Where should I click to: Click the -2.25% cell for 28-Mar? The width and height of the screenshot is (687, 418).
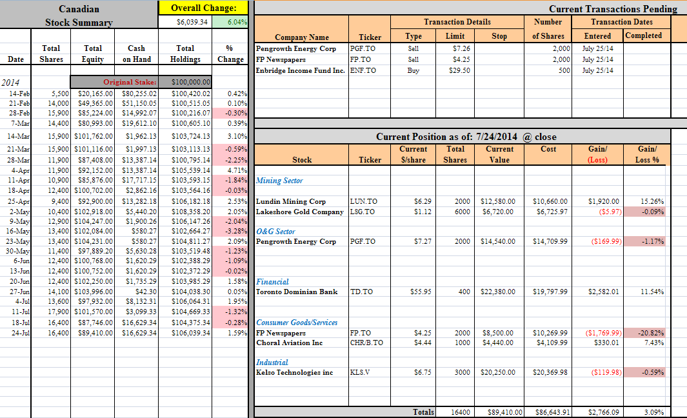pyautogui.click(x=230, y=160)
